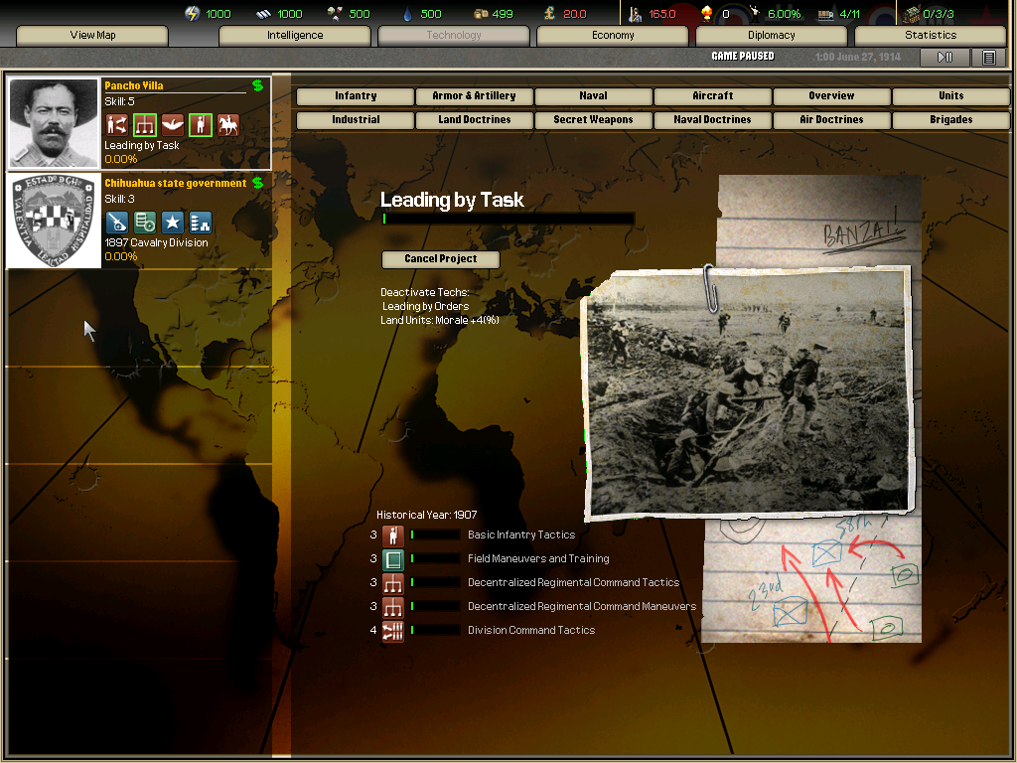Viewport: 1017px width, 763px height.
Task: Click the Basic Infantry Tactics component icon
Action: tap(393, 534)
